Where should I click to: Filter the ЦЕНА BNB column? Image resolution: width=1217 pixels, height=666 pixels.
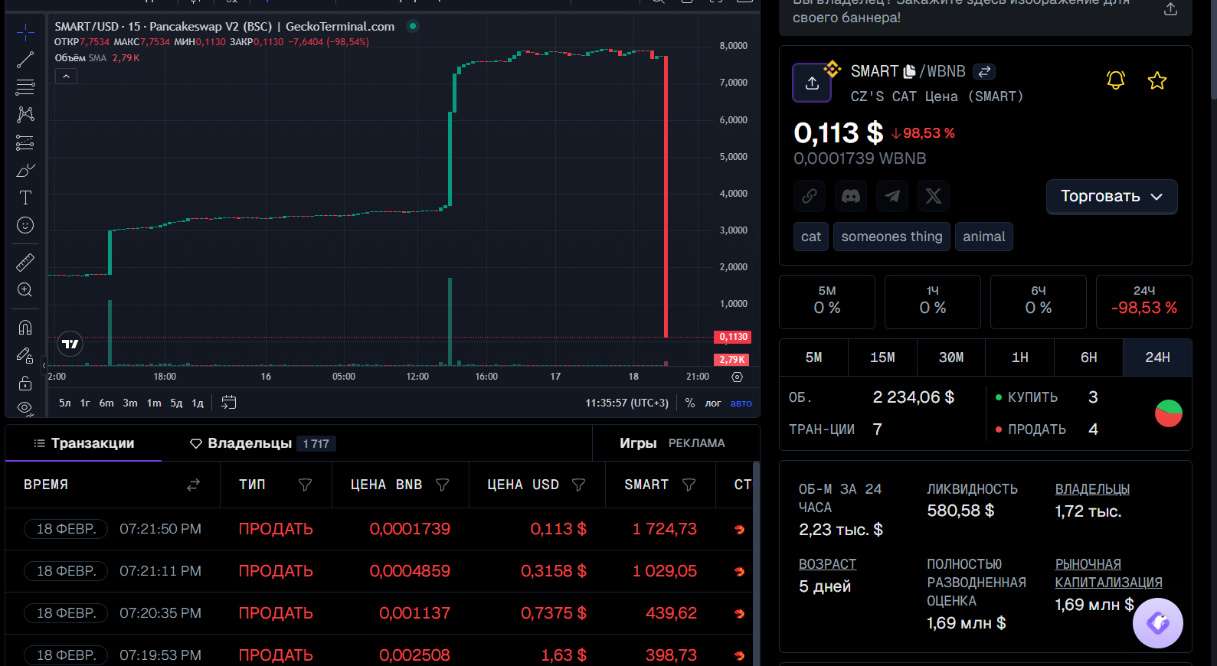click(442, 485)
